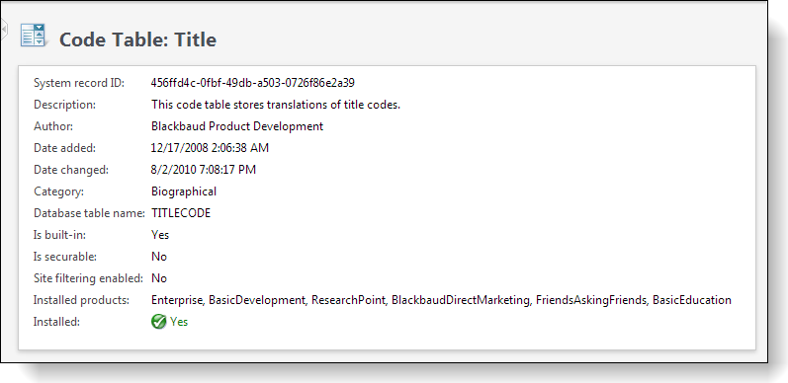Click the Code Table icon beside the title
This screenshot has height=383, width=788.
tap(34, 36)
